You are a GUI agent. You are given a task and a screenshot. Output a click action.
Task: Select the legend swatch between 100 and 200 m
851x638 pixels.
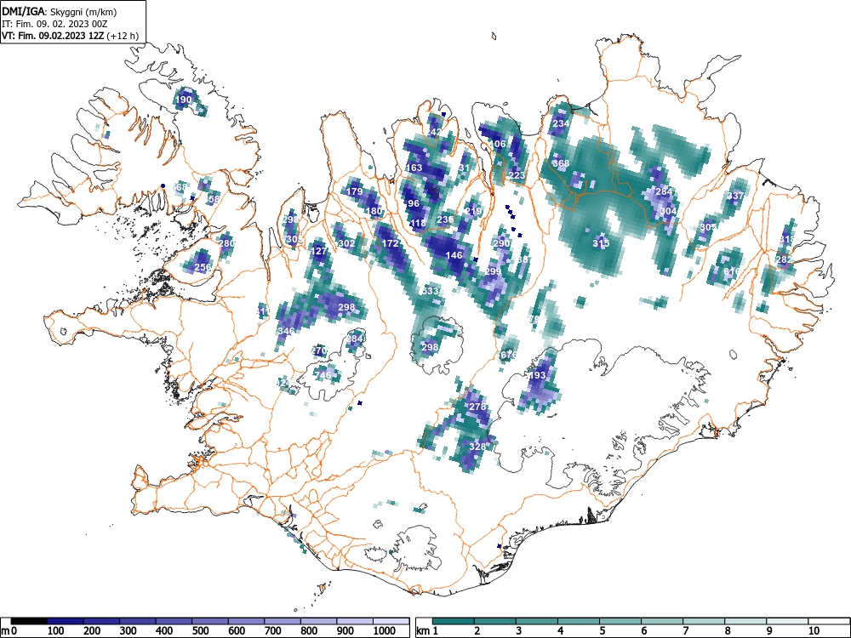(65, 621)
